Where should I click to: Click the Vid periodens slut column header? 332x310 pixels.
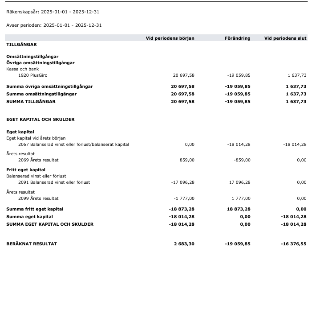(x=285, y=38)
